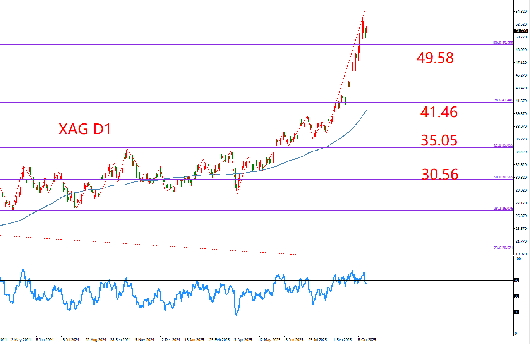Click the 2 May 2024 date label
530x344 pixels.
(21, 339)
